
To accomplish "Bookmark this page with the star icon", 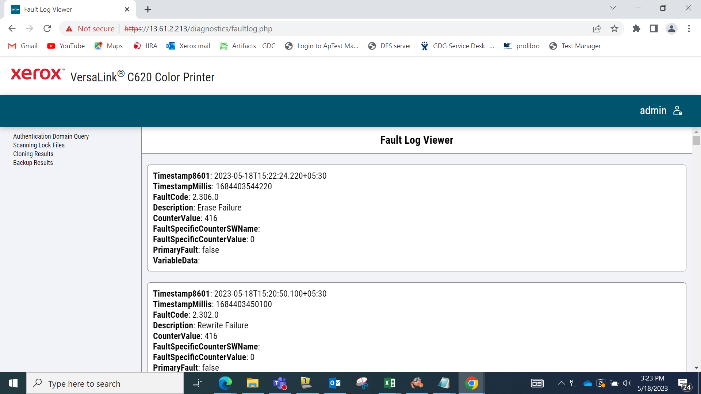I will (614, 28).
